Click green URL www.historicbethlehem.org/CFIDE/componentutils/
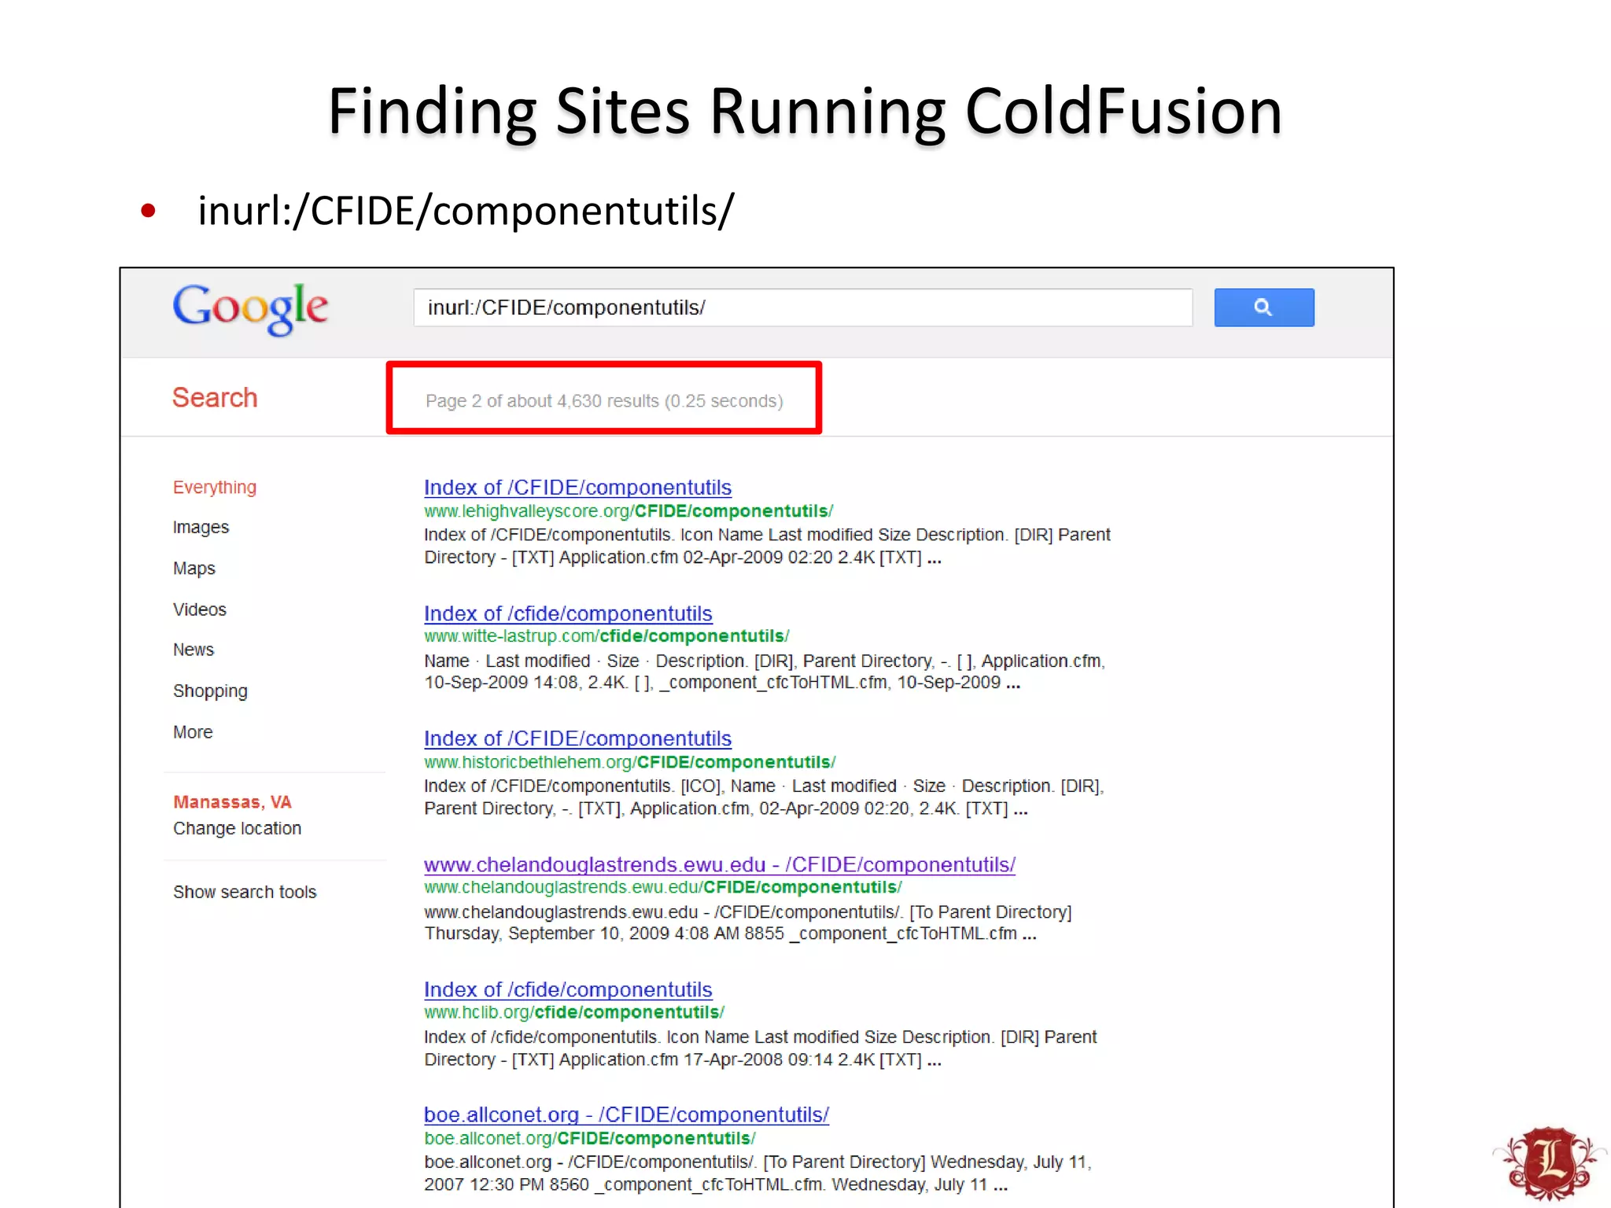Screen dimensions: 1611x1208 pyautogui.click(x=629, y=762)
